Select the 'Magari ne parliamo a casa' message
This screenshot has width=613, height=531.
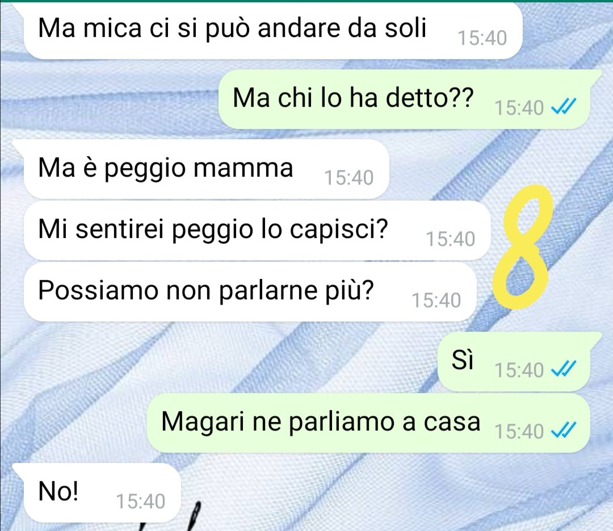[368, 423]
